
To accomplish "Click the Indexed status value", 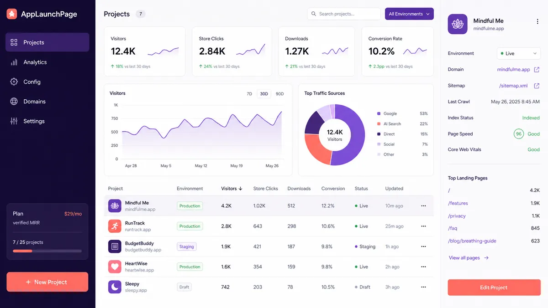I will [x=531, y=118].
